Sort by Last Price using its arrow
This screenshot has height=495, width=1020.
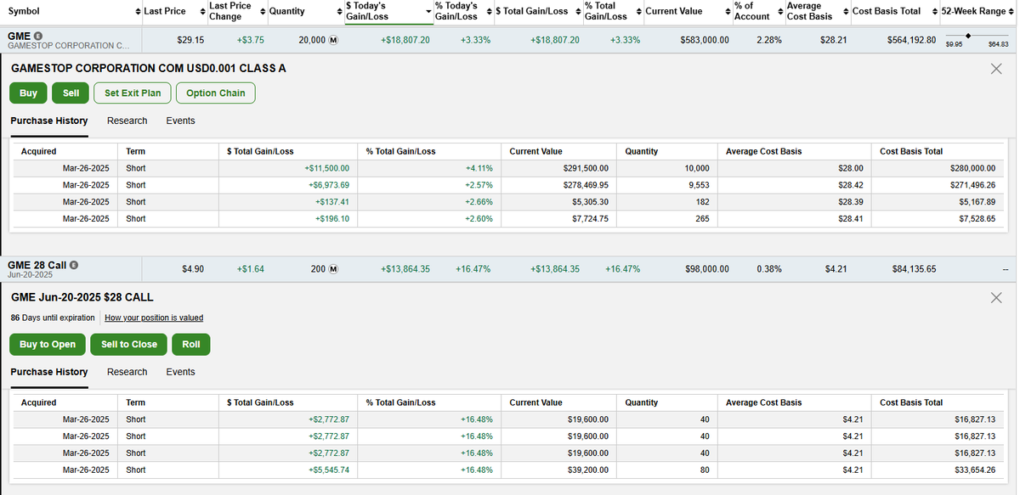(x=203, y=11)
